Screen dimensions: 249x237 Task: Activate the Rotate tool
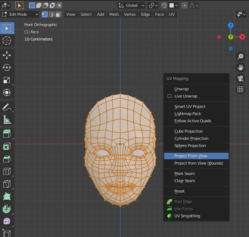pyautogui.click(x=7, y=67)
